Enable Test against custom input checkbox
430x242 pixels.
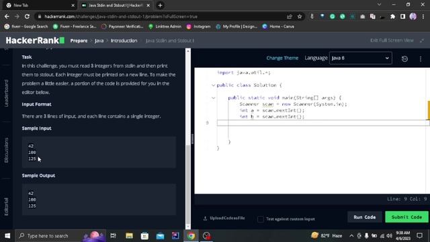pos(260,219)
